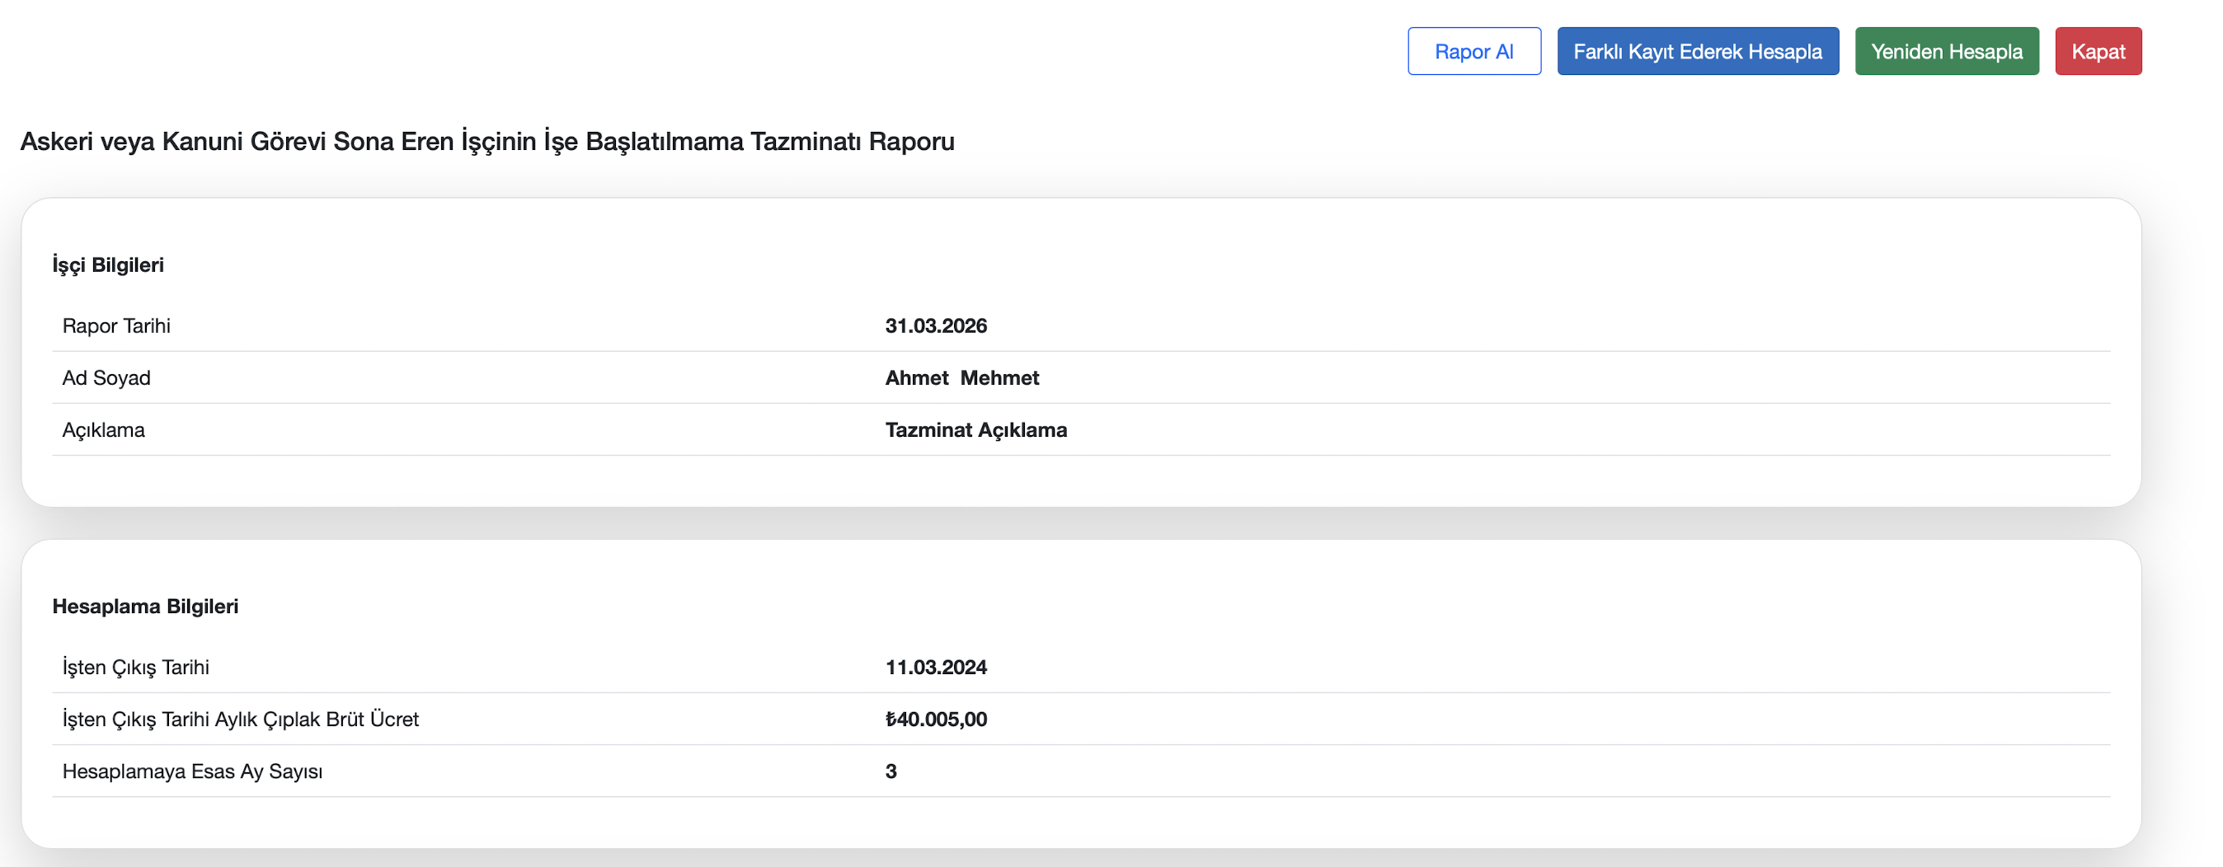Close the report with Kapat
The image size is (2223, 867).
(2097, 52)
